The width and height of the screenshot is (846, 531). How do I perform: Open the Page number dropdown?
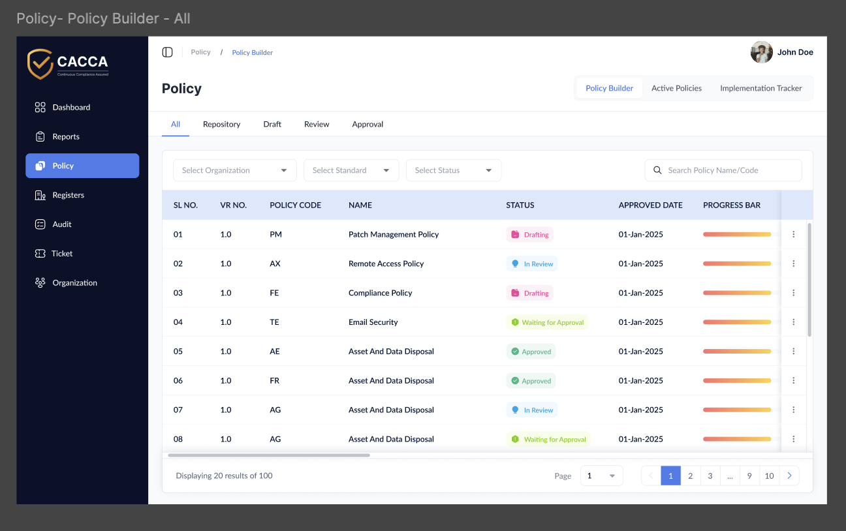point(601,476)
